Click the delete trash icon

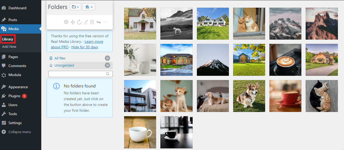(x=92, y=22)
